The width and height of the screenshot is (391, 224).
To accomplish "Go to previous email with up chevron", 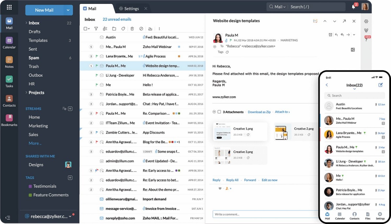I will pyautogui.click(x=325, y=21).
